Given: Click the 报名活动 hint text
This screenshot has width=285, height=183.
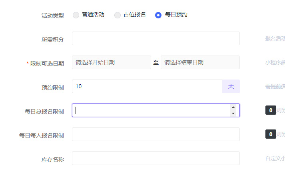Looking at the screenshot, I should pyautogui.click(x=275, y=39).
